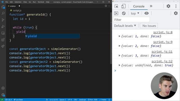Click the remote window indicator in status bar
Image resolution: width=180 pixels, height=101 pixels.
[2, 100]
